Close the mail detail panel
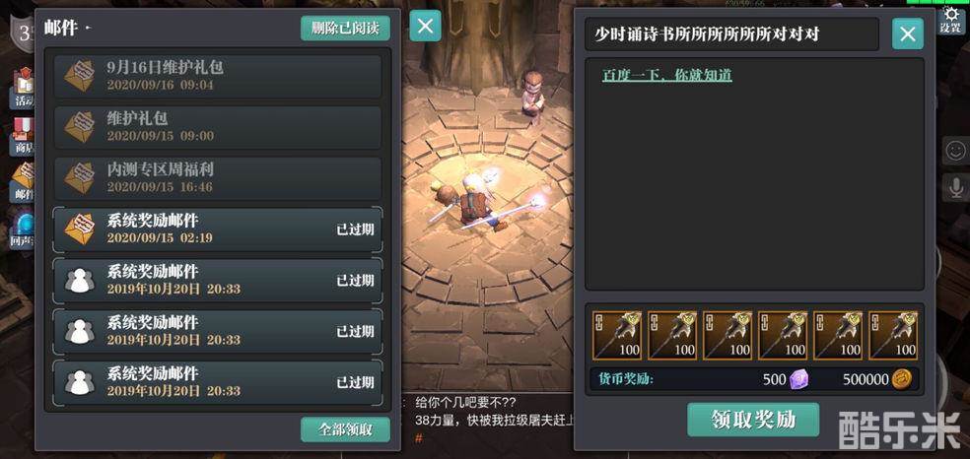This screenshot has height=459, width=970. coord(908,33)
